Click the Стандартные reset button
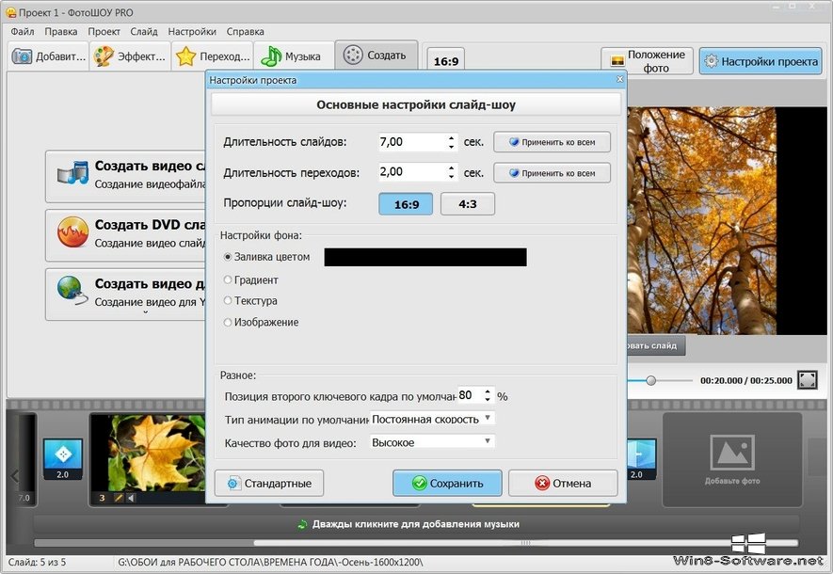 coord(269,484)
